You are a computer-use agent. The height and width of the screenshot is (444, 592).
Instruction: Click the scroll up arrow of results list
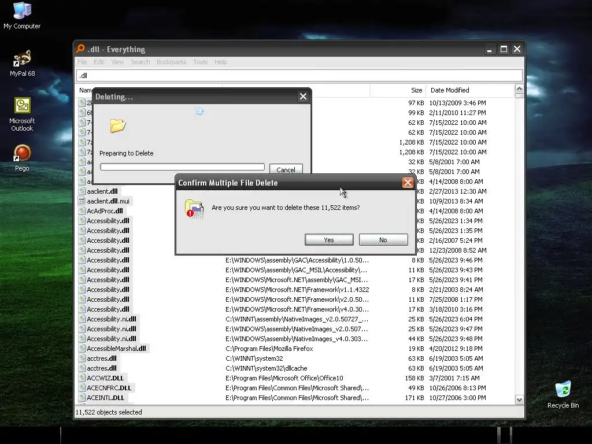point(519,89)
